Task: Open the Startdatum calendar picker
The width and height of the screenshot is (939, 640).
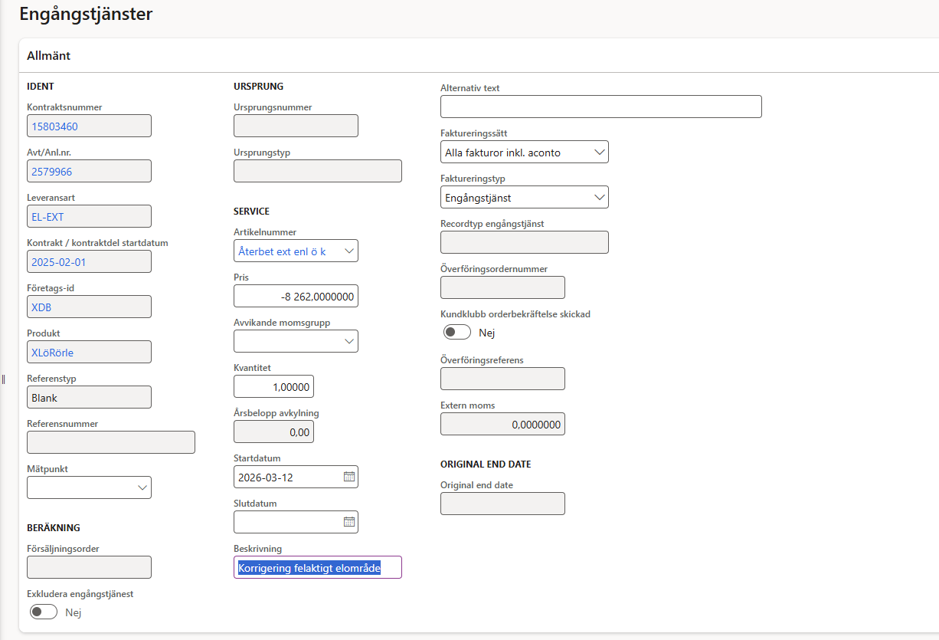Action: click(x=348, y=477)
